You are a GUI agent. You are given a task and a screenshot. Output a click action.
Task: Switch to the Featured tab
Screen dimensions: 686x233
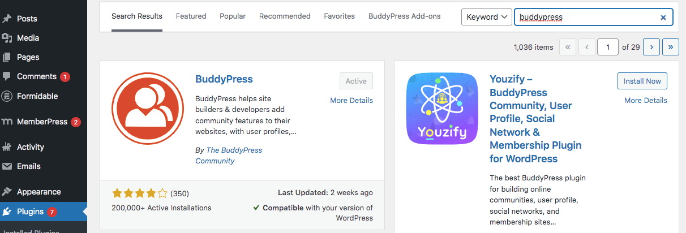coord(191,16)
